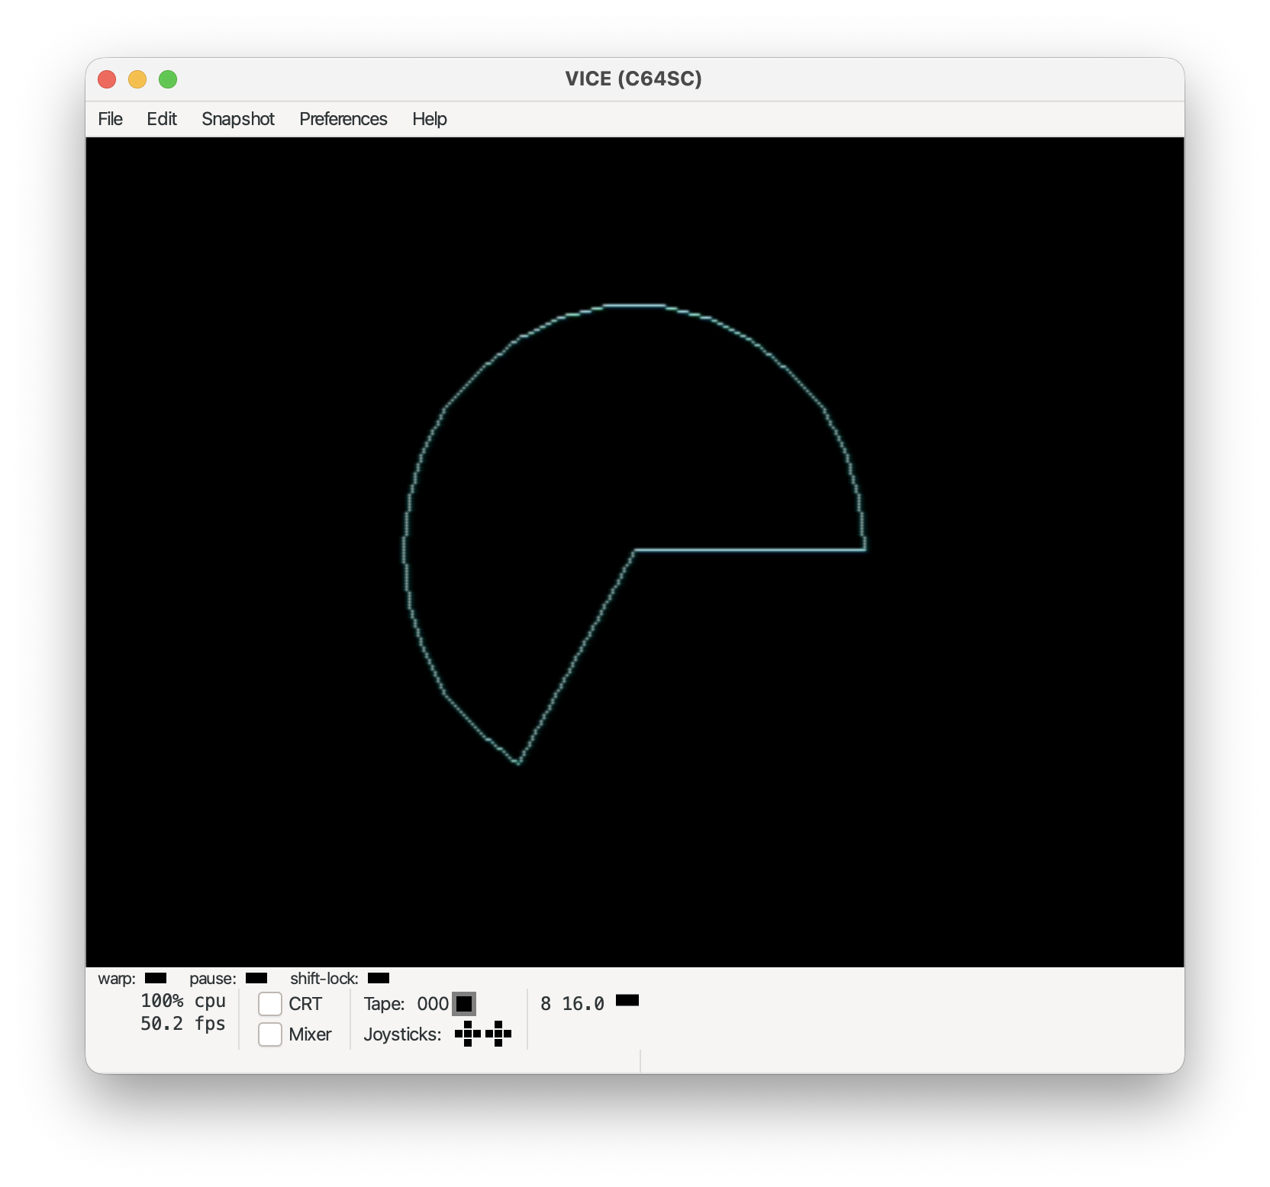The width and height of the screenshot is (1270, 1187).
Task: Click the shift-lock indicator LED
Action: tap(379, 978)
